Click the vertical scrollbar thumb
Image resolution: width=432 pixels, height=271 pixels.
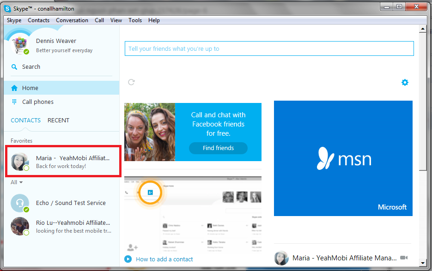[x=423, y=102]
